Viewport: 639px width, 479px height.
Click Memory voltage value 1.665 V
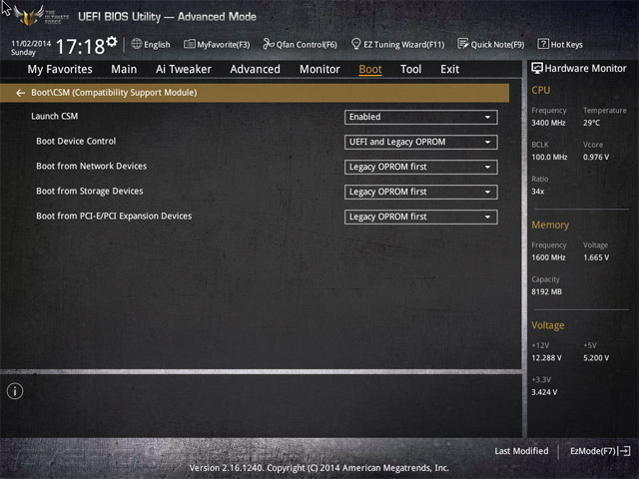(596, 257)
